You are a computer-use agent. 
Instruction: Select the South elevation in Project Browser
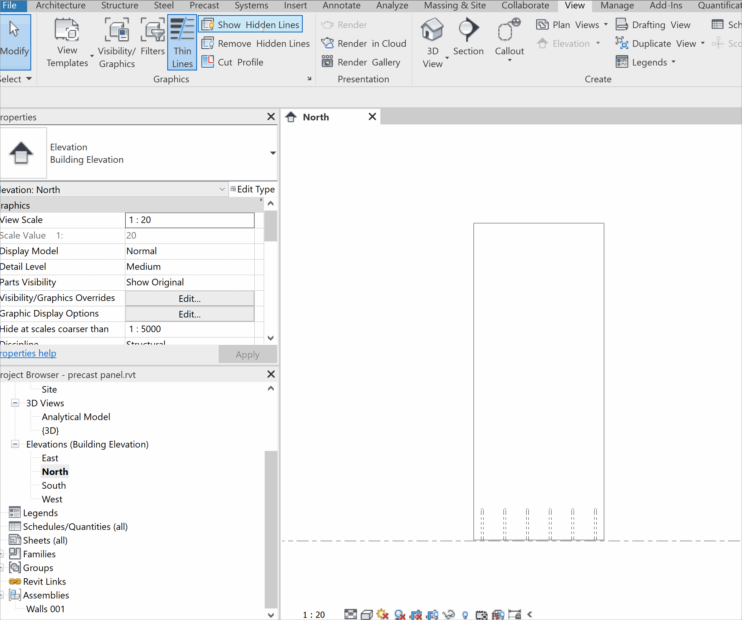click(x=54, y=485)
